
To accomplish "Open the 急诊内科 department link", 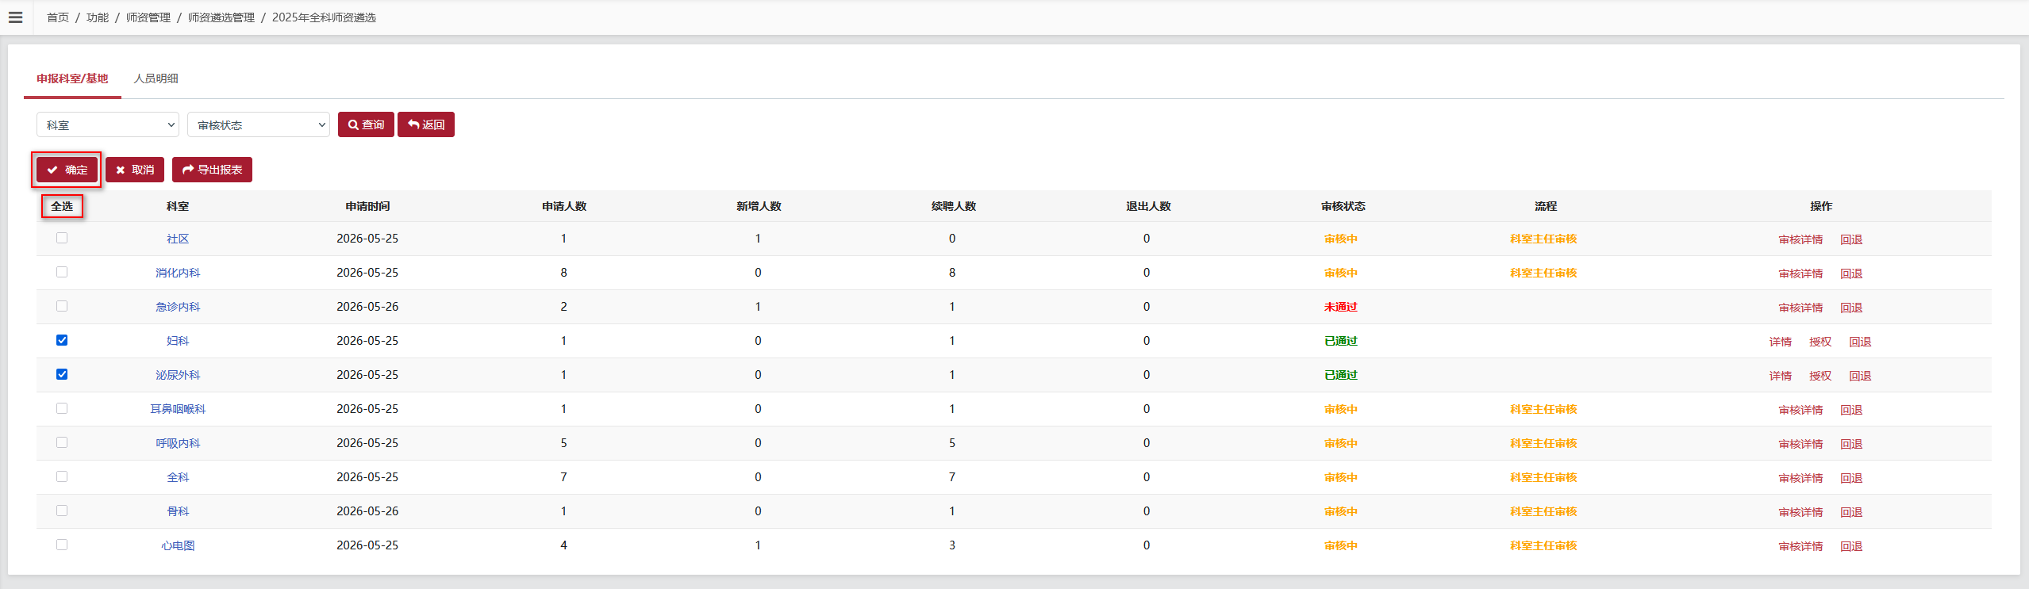I will pos(178,307).
